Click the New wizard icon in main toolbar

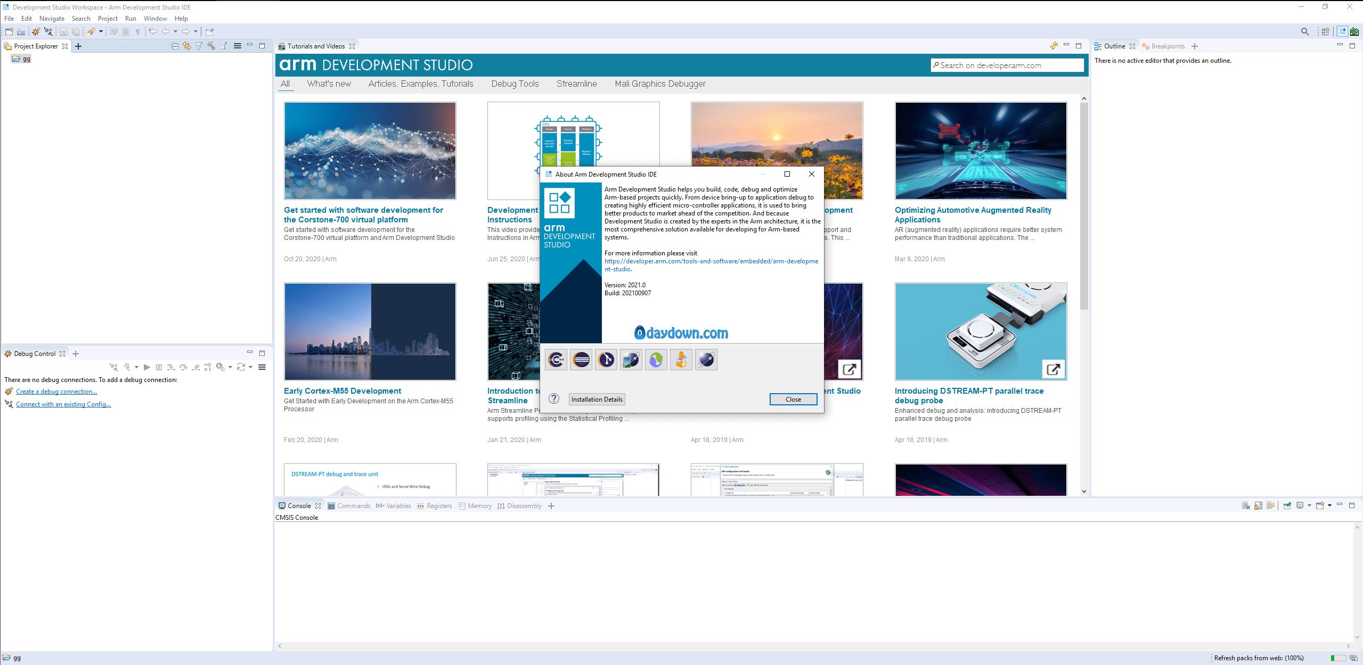[9, 31]
